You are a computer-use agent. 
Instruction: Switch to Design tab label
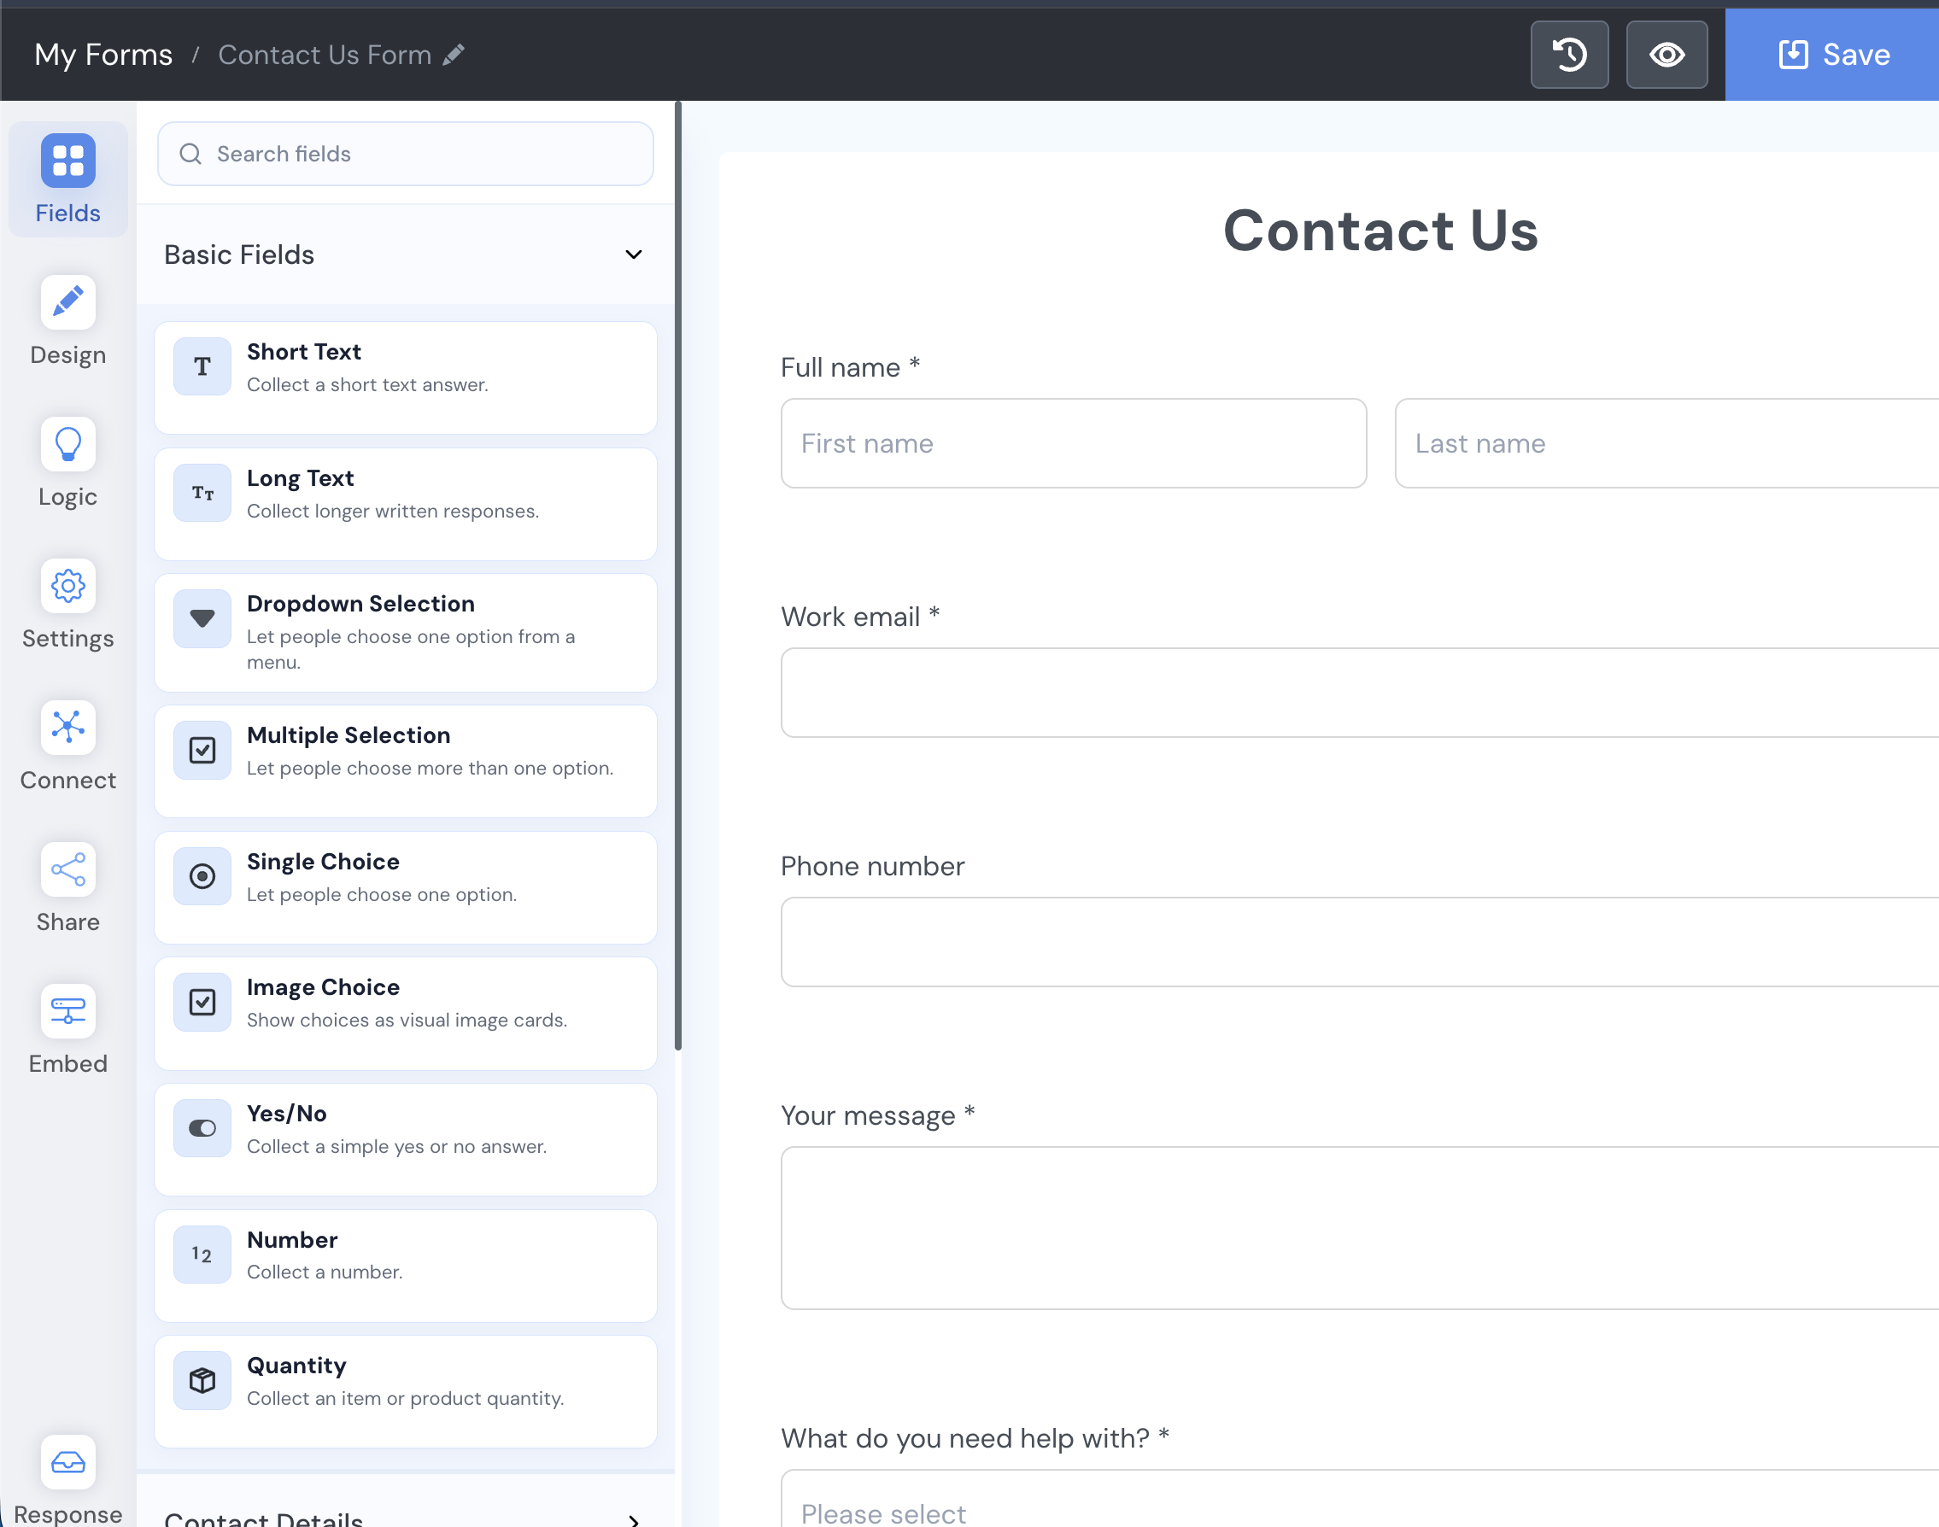[x=68, y=355]
